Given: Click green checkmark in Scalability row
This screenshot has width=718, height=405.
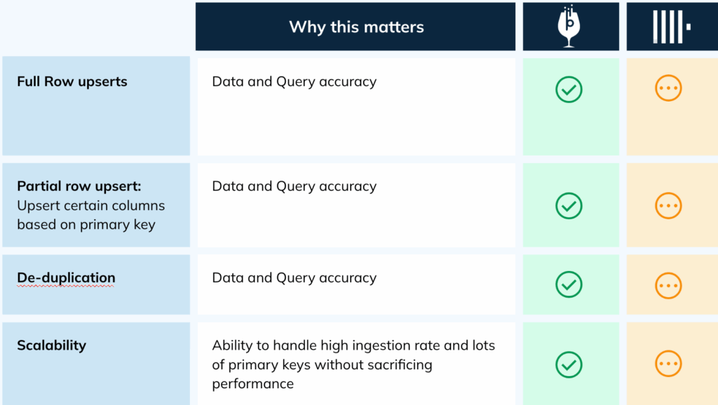Looking at the screenshot, I should click(569, 364).
